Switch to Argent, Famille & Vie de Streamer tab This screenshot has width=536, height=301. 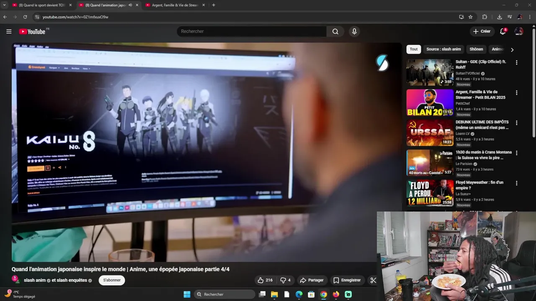(175, 5)
